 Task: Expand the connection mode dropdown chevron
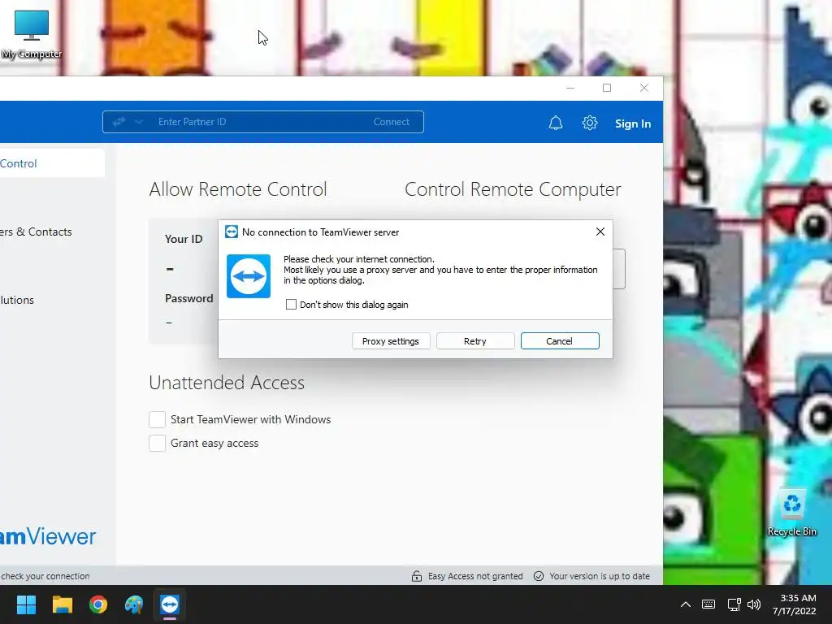[138, 122]
